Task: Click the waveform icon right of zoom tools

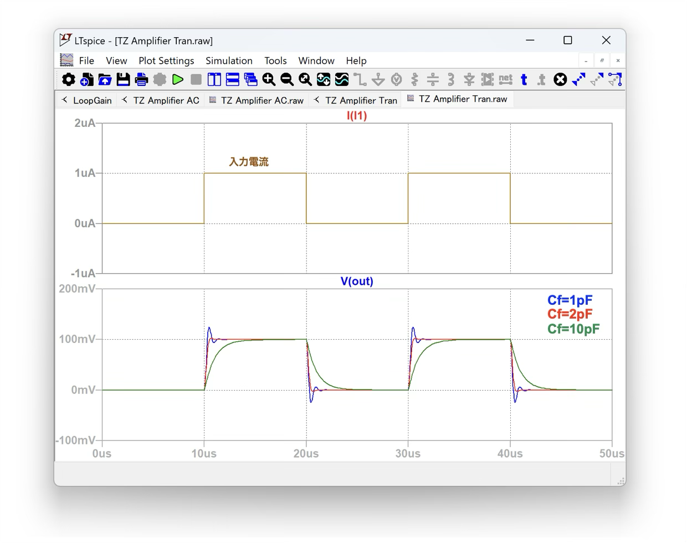Action: (342, 80)
